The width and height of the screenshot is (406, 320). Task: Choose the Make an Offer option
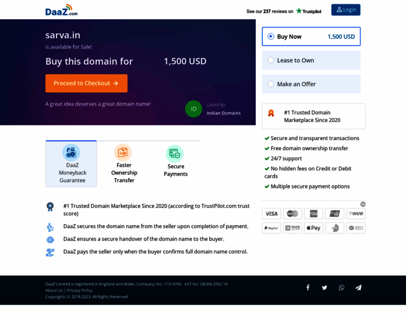[x=311, y=84]
